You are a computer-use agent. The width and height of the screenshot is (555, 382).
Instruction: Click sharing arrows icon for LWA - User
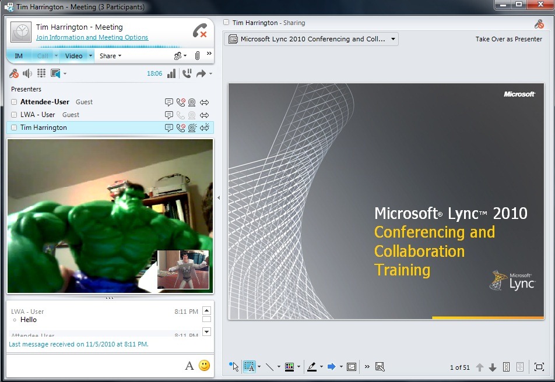point(204,115)
